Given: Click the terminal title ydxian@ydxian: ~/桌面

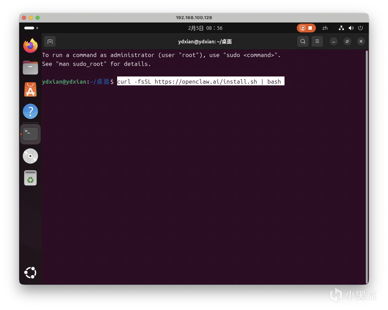Looking at the screenshot, I should click(205, 42).
